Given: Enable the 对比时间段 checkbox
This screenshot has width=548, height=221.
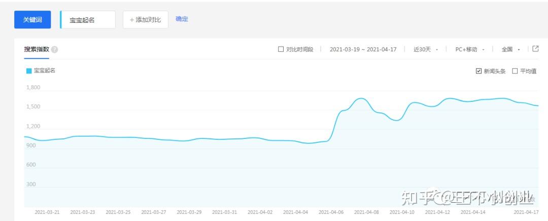Looking at the screenshot, I should [281, 49].
